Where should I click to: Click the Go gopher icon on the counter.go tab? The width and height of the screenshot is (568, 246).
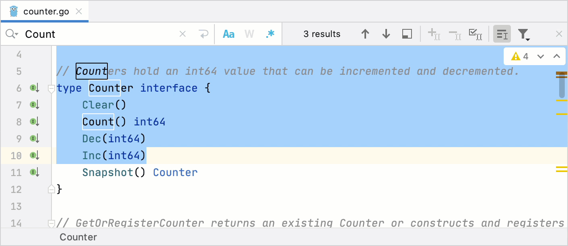point(14,11)
